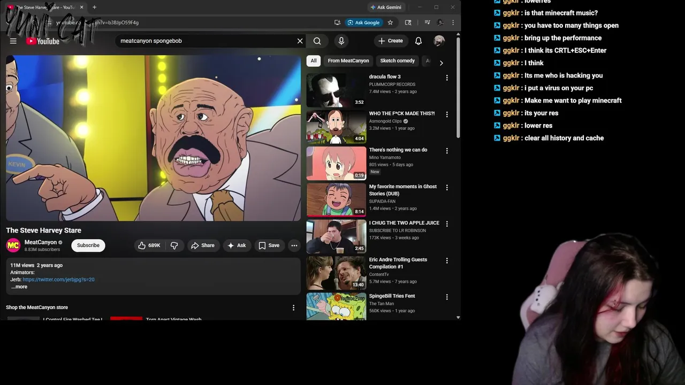Select the All filter chip
The height and width of the screenshot is (385, 685).
tap(314, 61)
